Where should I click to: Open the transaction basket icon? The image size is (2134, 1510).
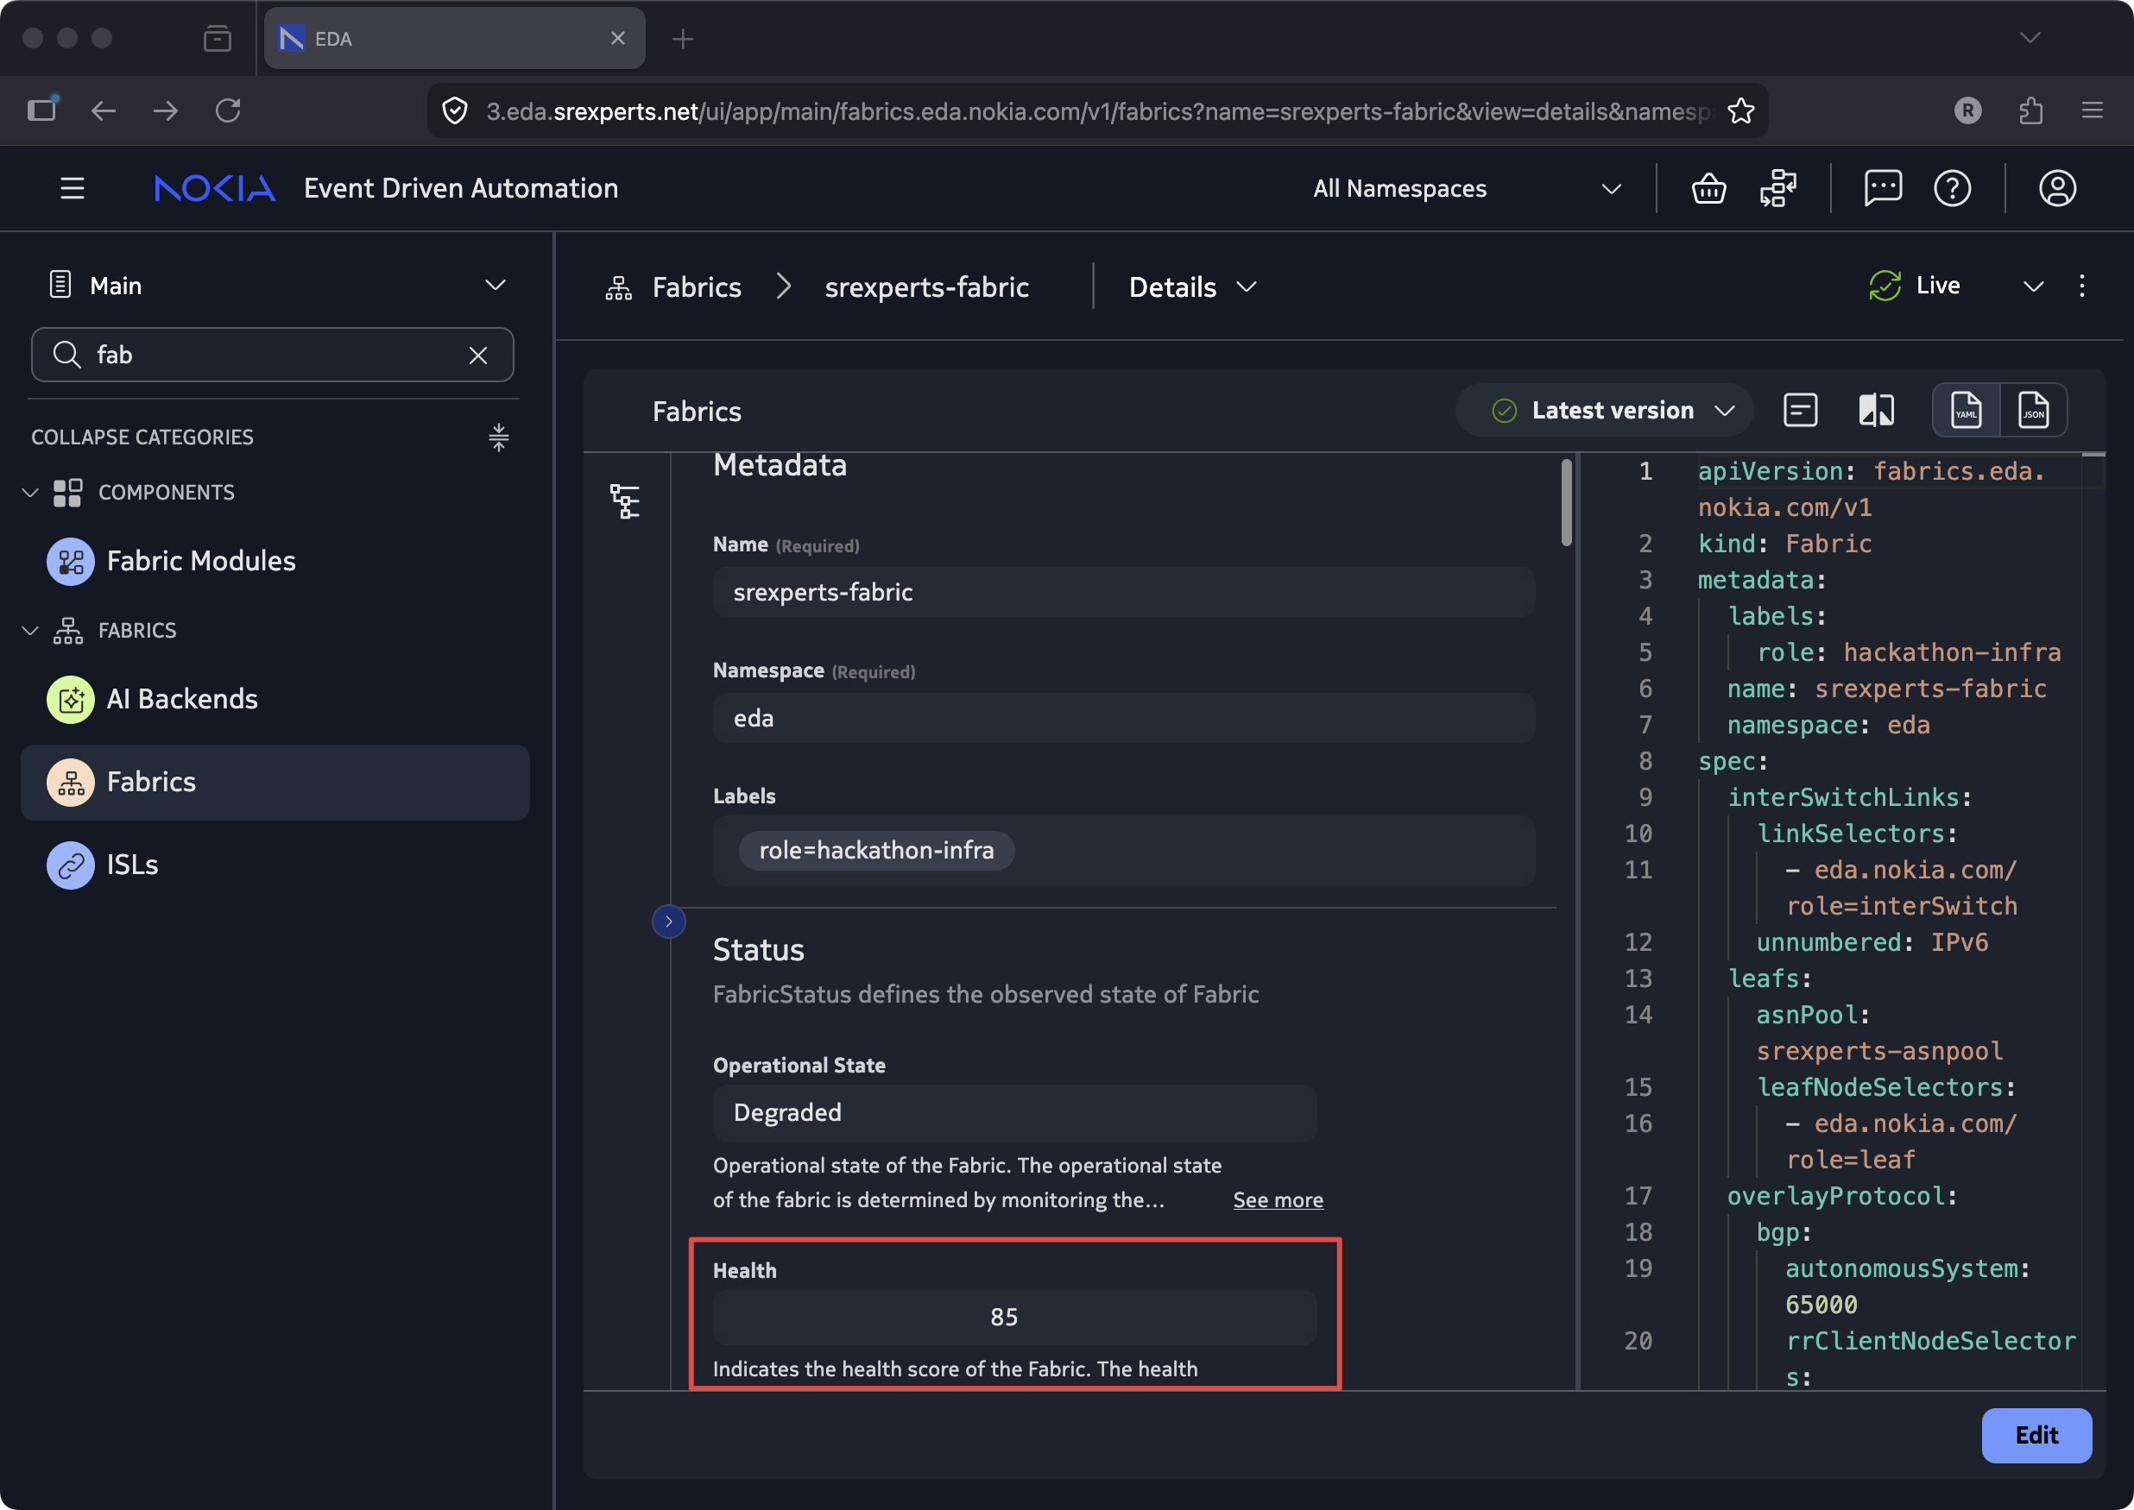pos(1709,189)
